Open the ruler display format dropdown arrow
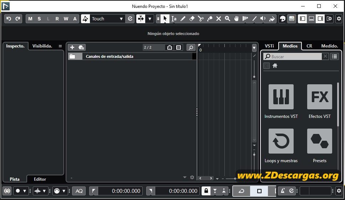 [x=254, y=47]
